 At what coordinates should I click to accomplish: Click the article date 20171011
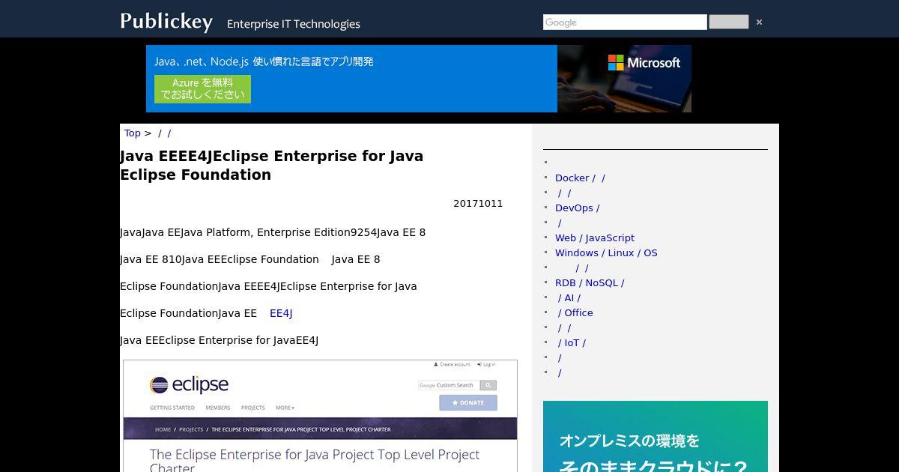[x=478, y=204]
